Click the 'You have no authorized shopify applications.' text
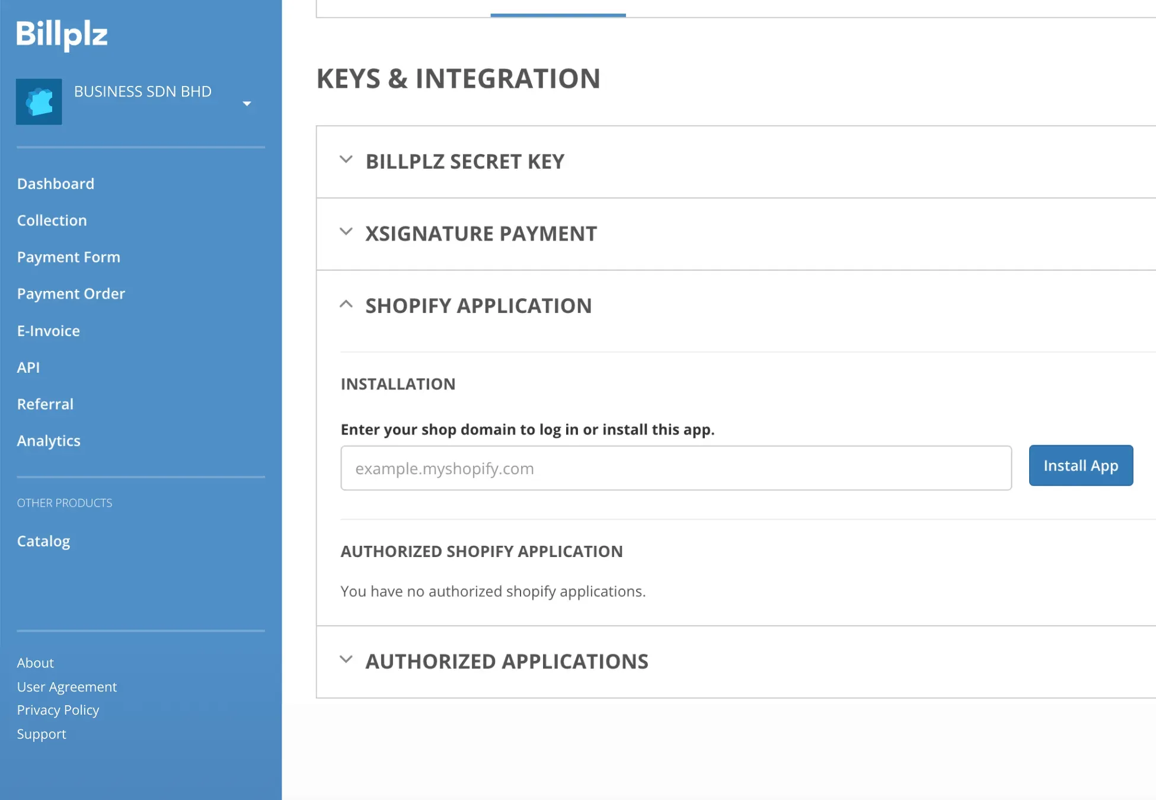1156x800 pixels. [x=493, y=591]
